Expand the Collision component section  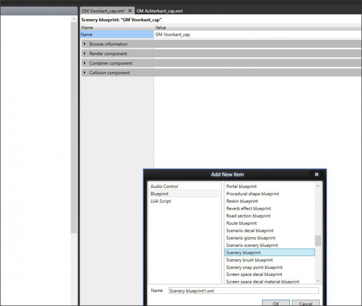click(85, 73)
